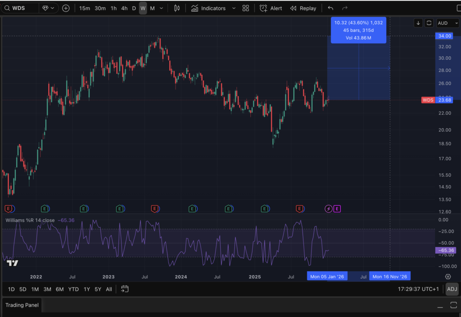The image size is (461, 317).
Task: Open the go-to-date calendar icon
Action: (125, 289)
